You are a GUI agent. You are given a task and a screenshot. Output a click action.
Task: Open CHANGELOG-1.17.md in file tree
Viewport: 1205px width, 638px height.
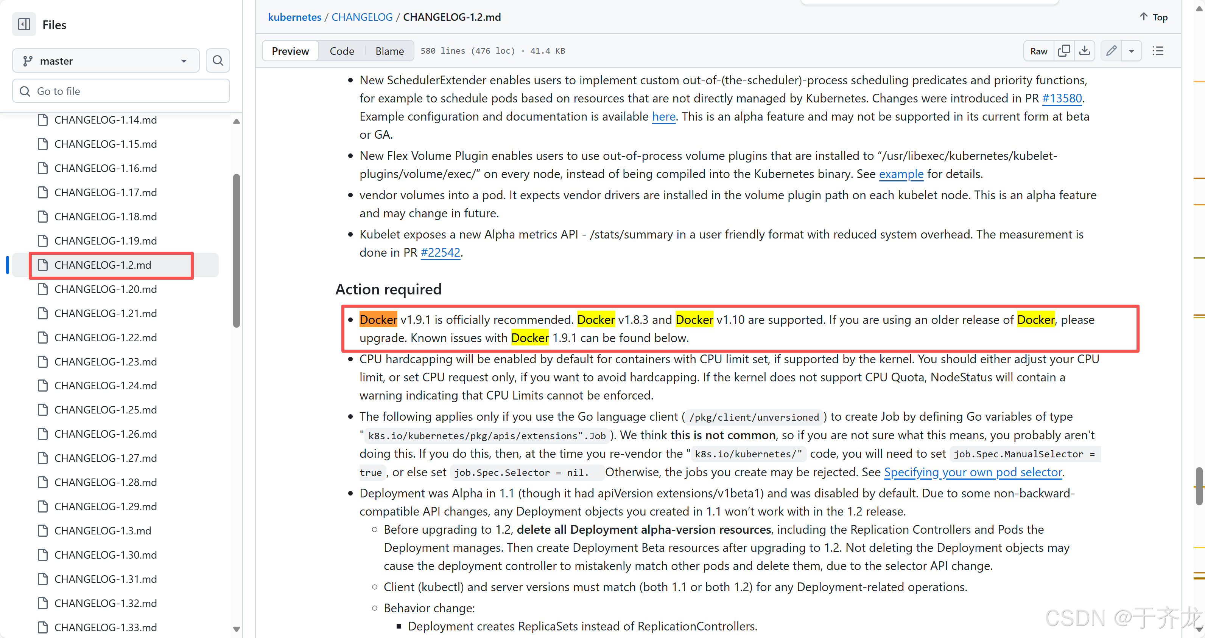105,192
